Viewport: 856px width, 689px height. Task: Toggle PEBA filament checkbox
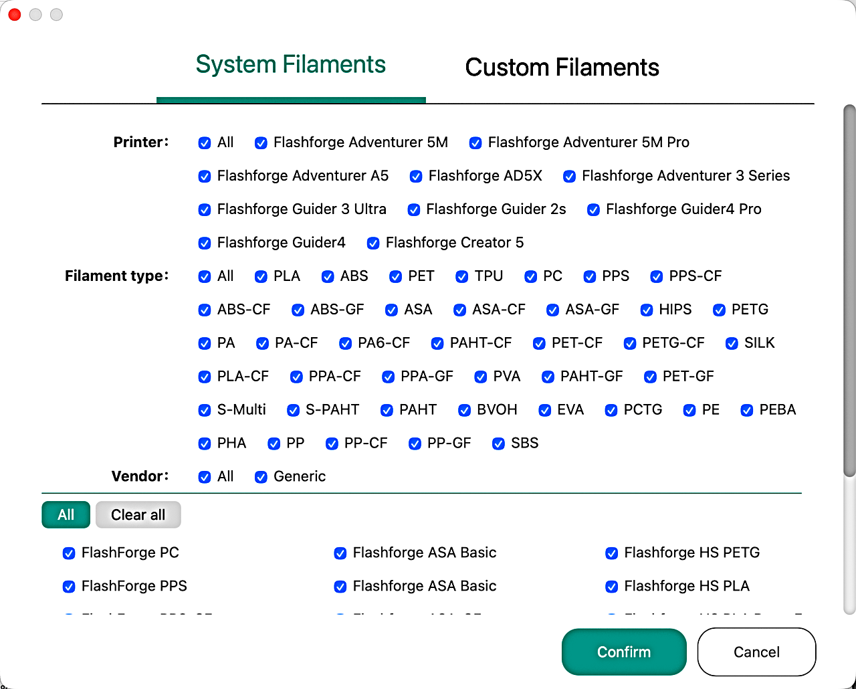[x=747, y=410]
